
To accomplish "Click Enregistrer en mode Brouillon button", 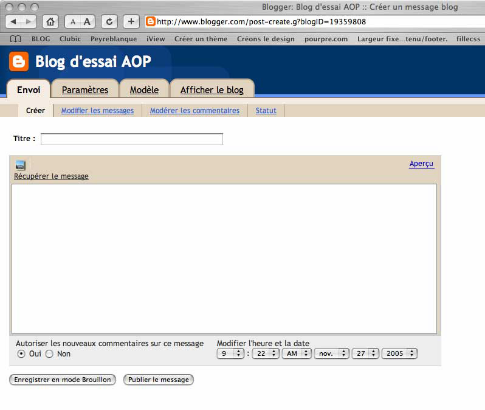I will (63, 380).
